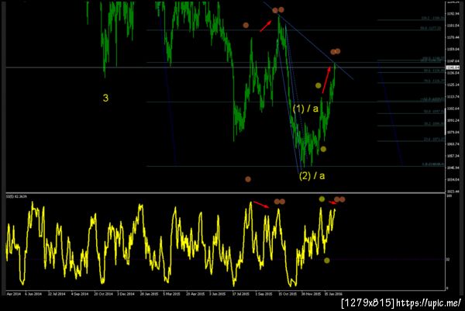465x311 pixels.
Task: Click the 1125.14 price scale value
Action: click(453, 85)
